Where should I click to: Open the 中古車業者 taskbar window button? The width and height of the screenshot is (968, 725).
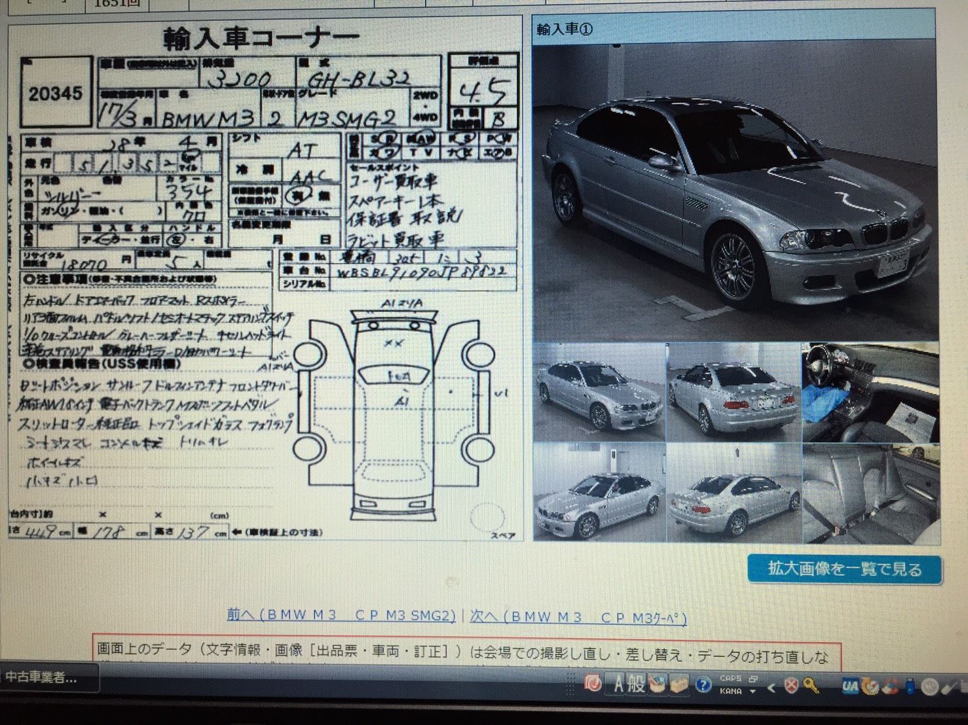pyautogui.click(x=50, y=677)
